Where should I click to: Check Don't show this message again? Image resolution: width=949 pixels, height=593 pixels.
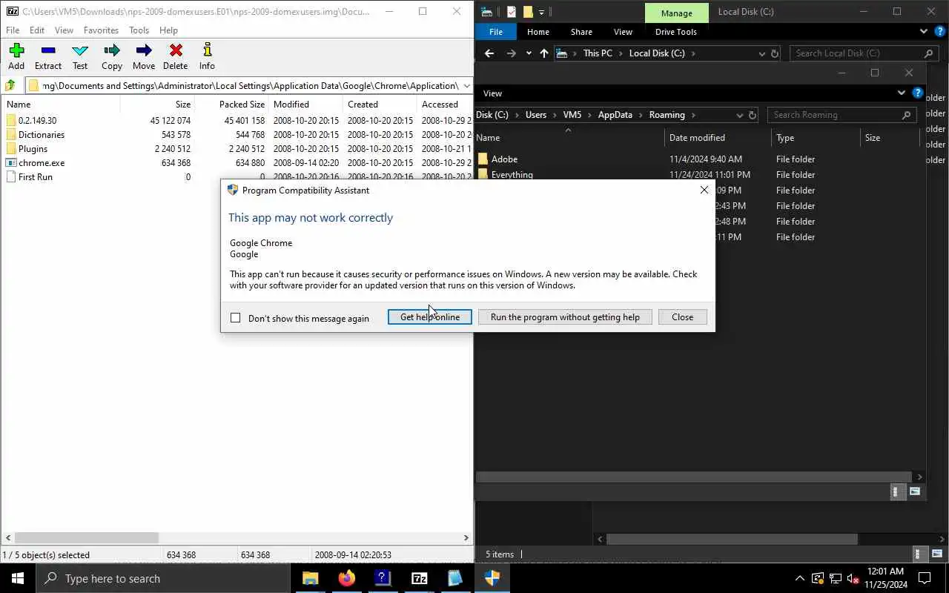pyautogui.click(x=236, y=318)
